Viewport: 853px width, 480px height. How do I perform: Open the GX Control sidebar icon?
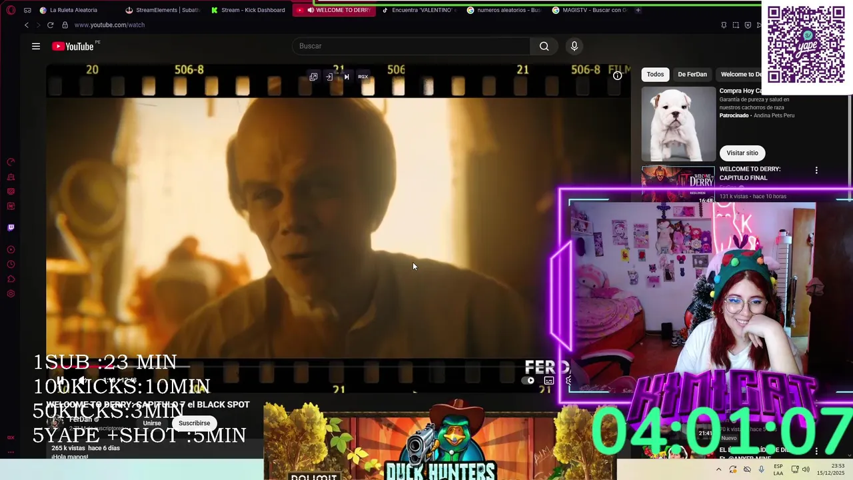11,162
